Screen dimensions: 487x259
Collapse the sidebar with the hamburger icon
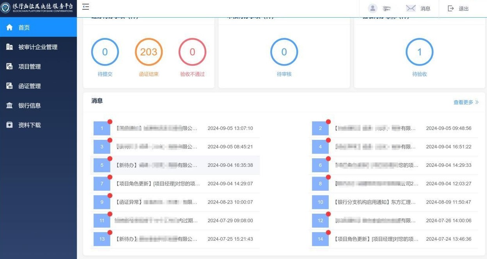tap(86, 7)
